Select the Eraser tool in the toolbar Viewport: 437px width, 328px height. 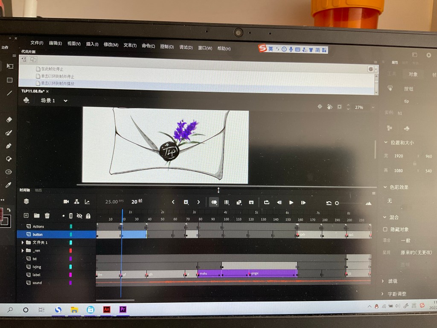pyautogui.click(x=9, y=120)
